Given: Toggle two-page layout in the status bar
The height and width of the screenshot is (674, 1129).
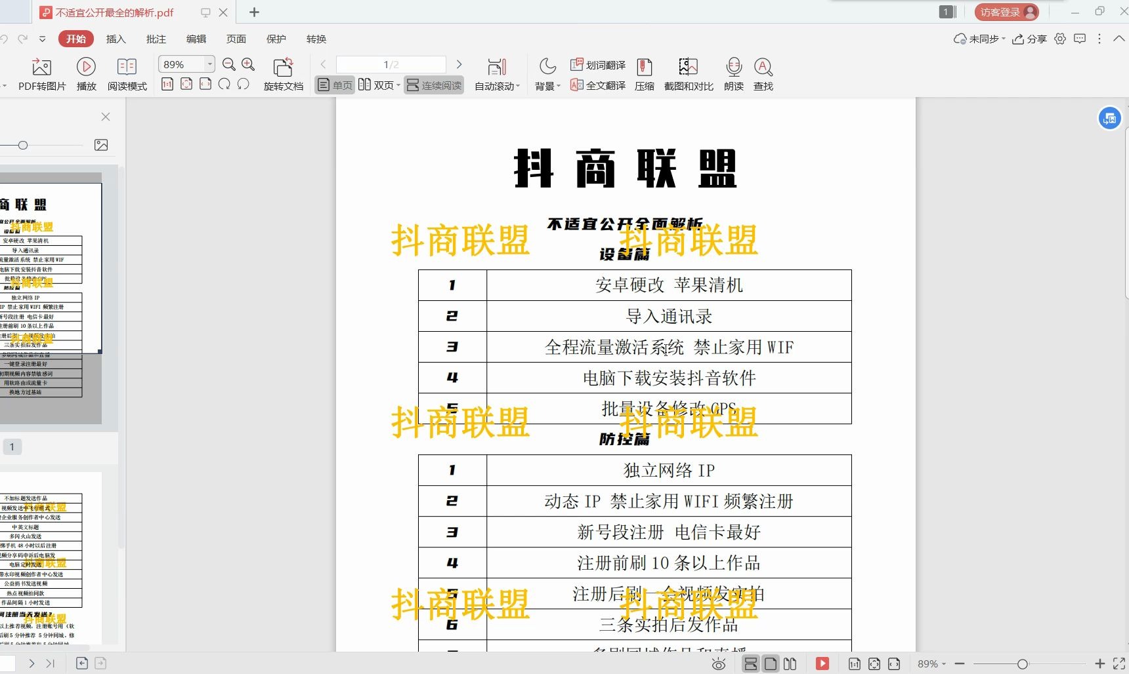Looking at the screenshot, I should (790, 664).
